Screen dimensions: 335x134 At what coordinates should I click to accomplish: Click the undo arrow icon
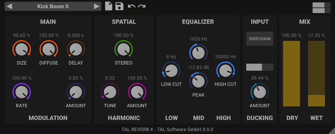click(131, 6)
